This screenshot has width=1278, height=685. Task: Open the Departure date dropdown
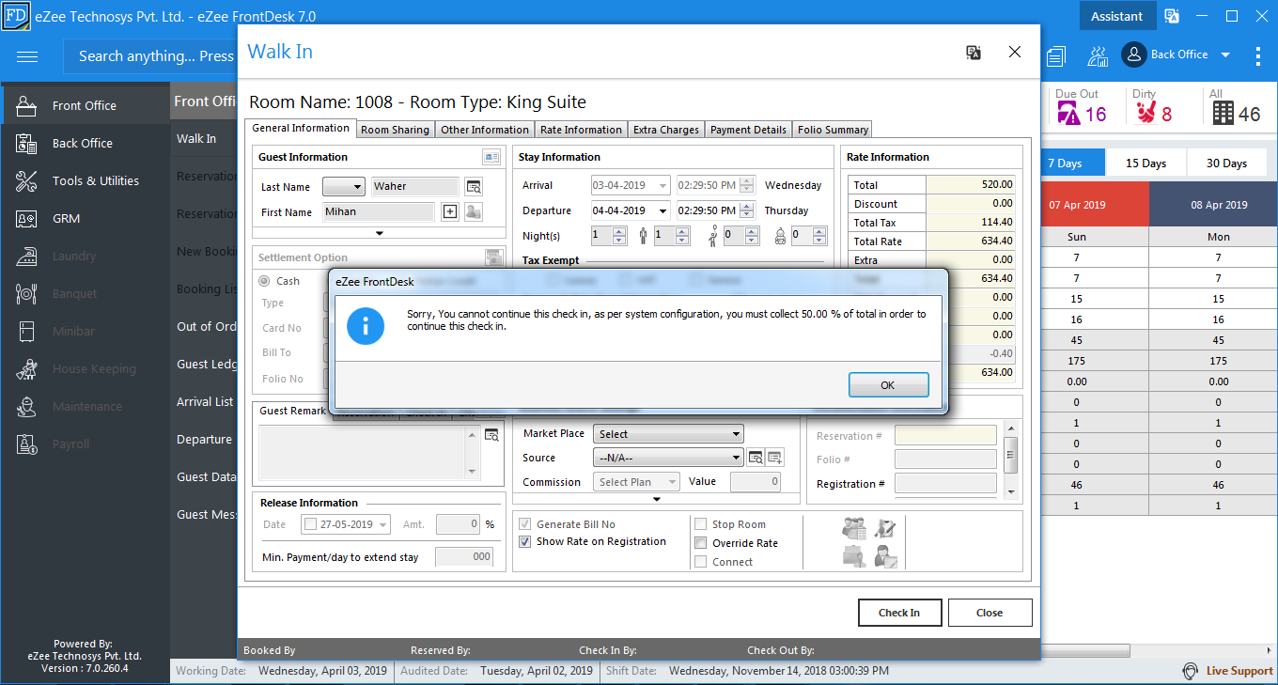pyautogui.click(x=662, y=210)
